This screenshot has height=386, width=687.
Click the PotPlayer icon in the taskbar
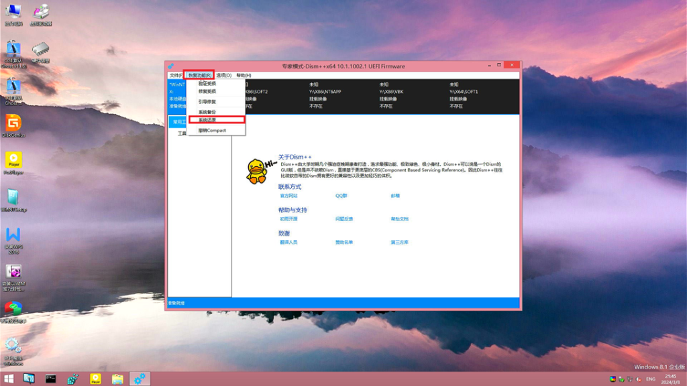(x=95, y=379)
